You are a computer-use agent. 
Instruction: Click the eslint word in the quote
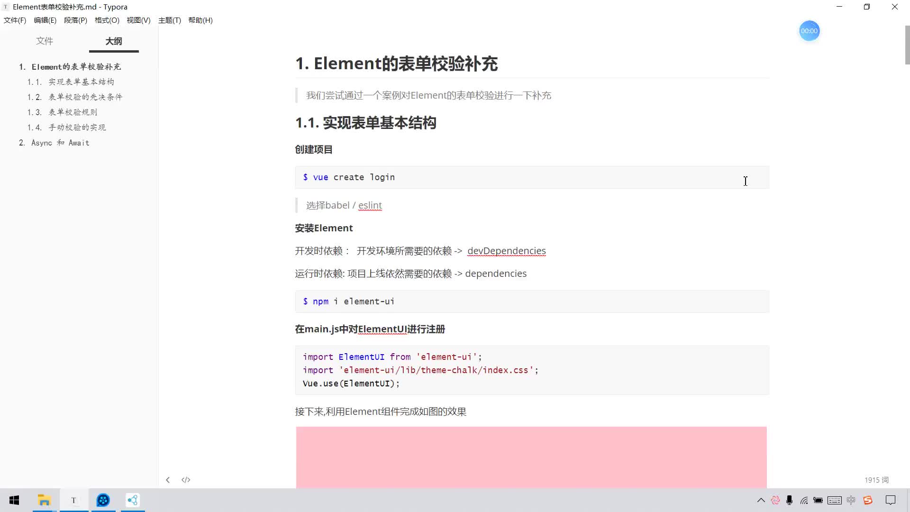pos(370,205)
